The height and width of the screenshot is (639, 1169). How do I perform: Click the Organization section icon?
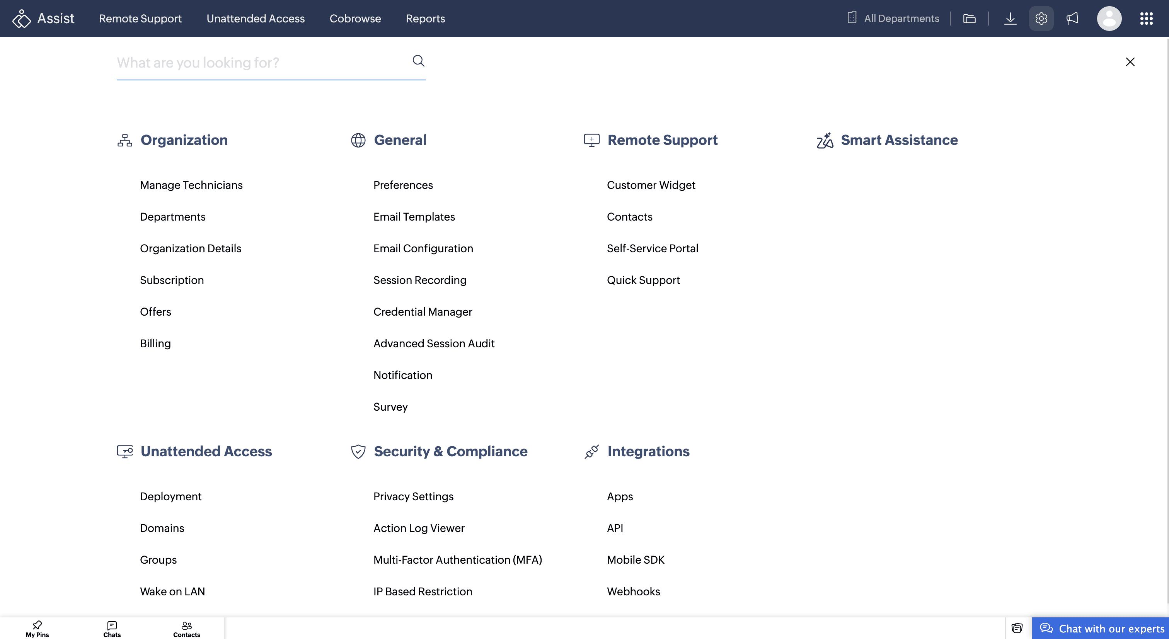[x=125, y=141]
